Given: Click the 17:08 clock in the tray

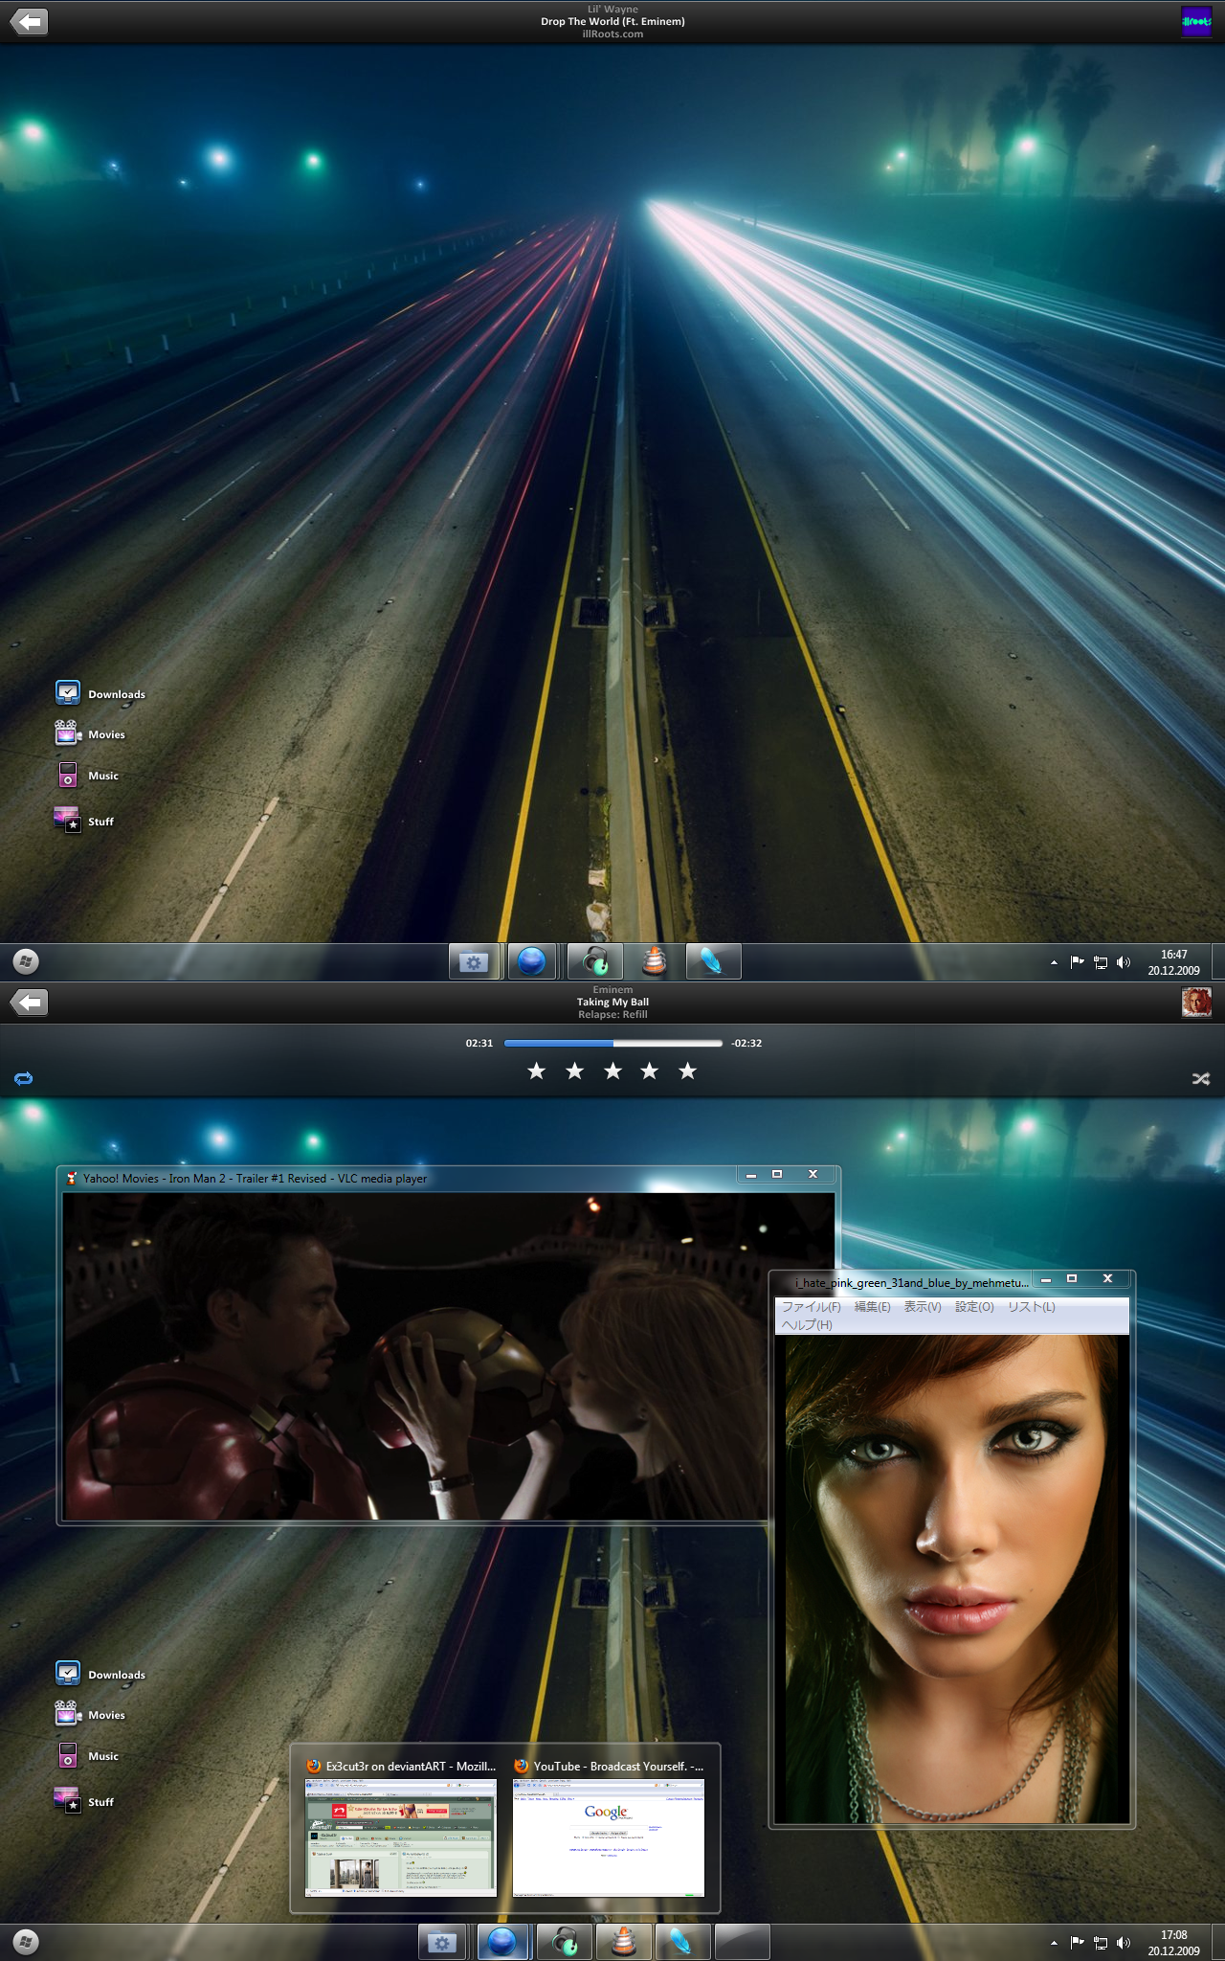Looking at the screenshot, I should click(x=1174, y=1943).
